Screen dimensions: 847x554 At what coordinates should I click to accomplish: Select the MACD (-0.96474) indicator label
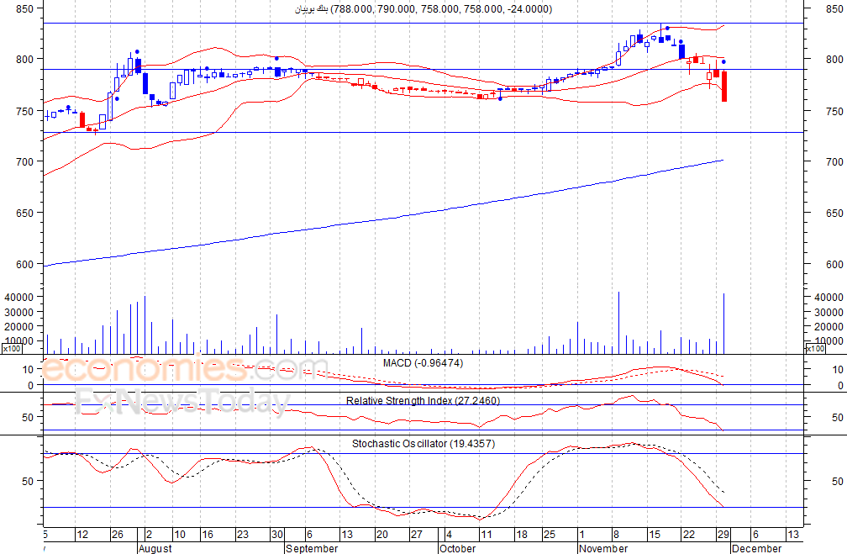click(x=423, y=363)
